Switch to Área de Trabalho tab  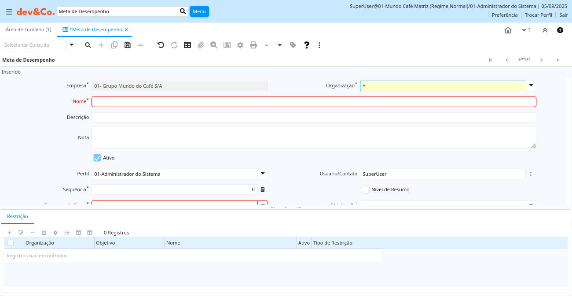pos(28,30)
